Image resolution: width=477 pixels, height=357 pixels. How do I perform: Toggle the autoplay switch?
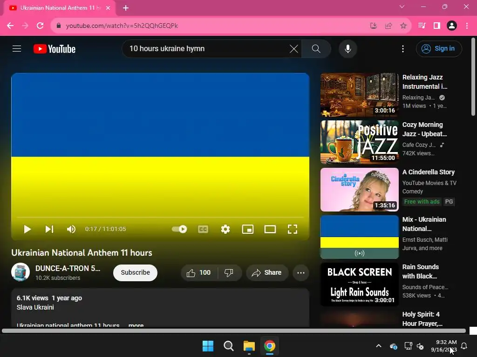click(x=179, y=229)
